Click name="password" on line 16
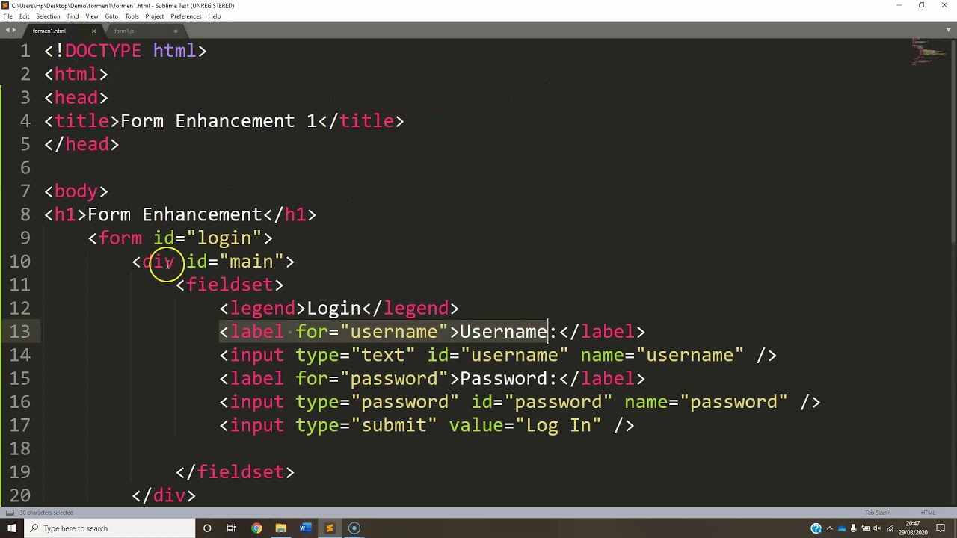The width and height of the screenshot is (957, 538). (x=706, y=402)
